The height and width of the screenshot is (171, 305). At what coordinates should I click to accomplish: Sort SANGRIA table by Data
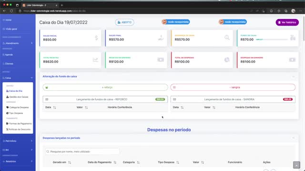pyautogui.click(x=182, y=107)
